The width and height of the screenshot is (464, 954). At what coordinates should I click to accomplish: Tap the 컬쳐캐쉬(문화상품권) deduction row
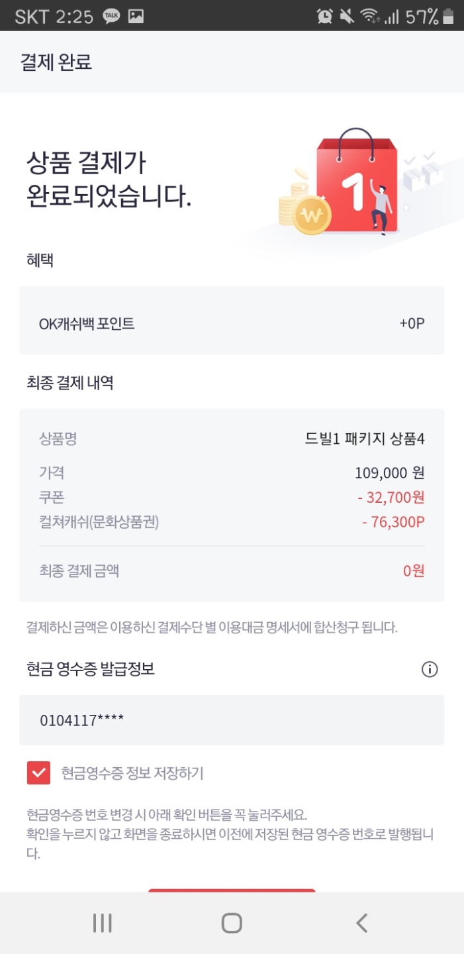click(232, 522)
